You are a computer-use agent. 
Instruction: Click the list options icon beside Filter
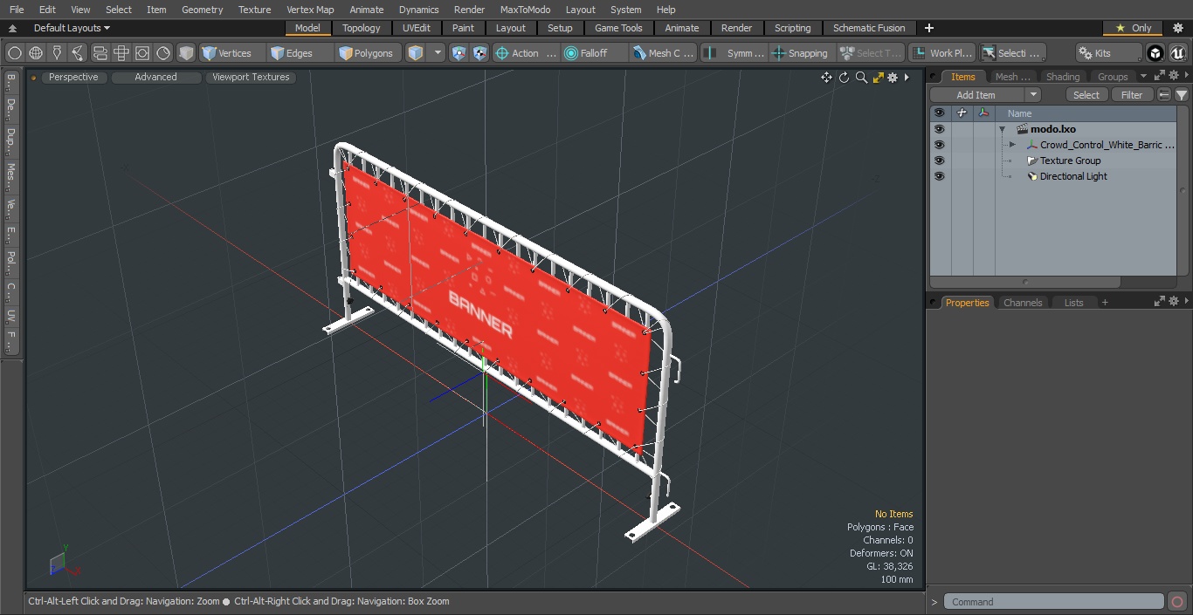[1164, 95]
